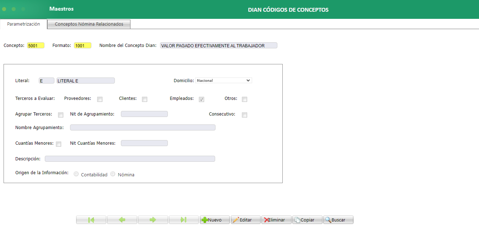
Task: Toggle the Empleados checkbox
Action: coord(202,99)
